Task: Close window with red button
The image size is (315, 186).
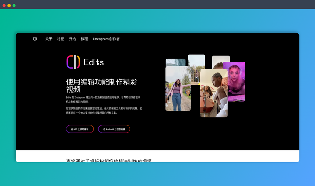Action: point(4,5)
